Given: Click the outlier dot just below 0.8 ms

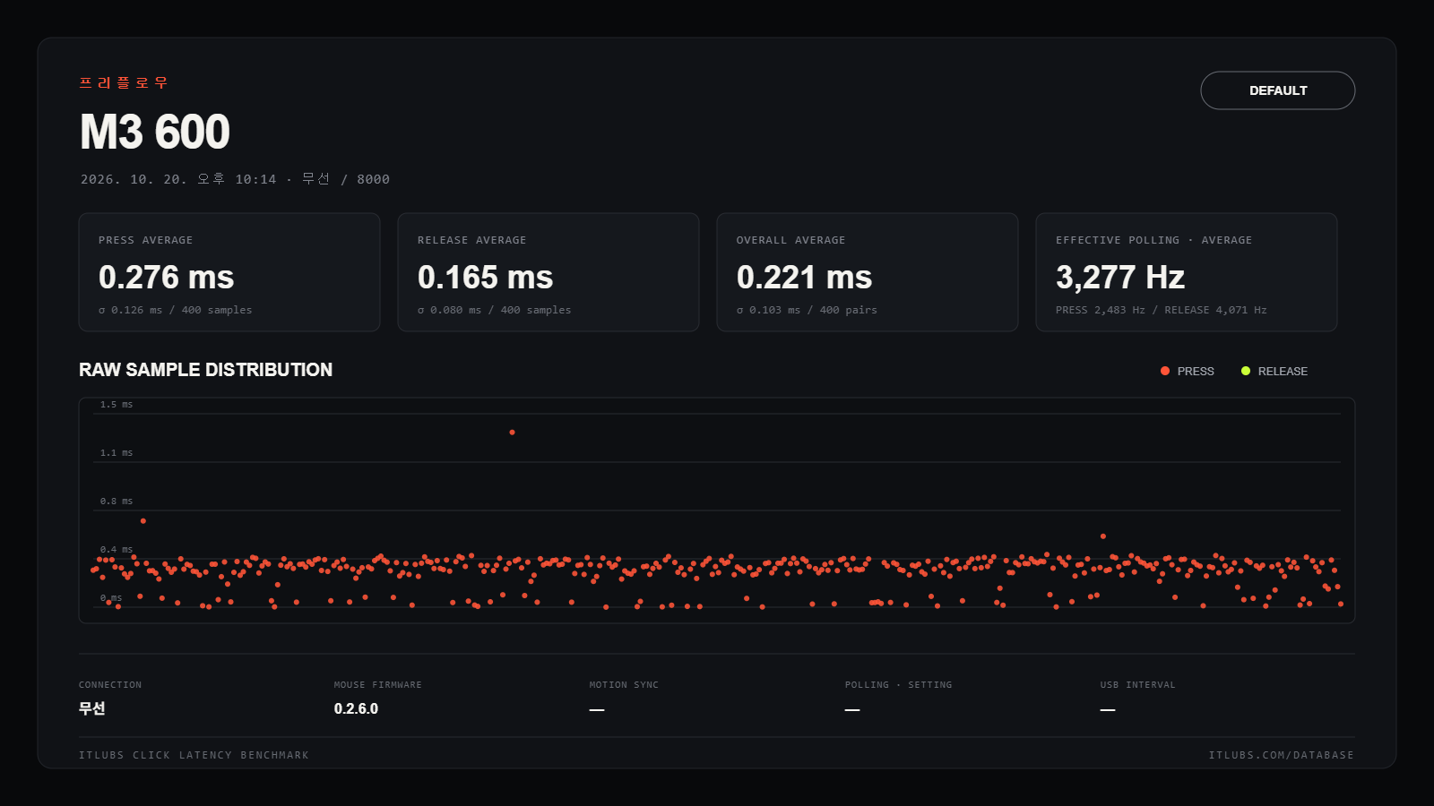Looking at the screenshot, I should click(143, 521).
